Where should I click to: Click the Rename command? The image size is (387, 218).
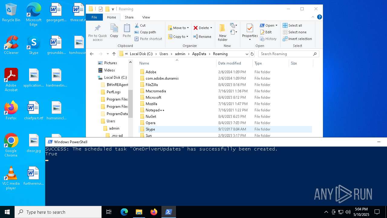[202, 37]
